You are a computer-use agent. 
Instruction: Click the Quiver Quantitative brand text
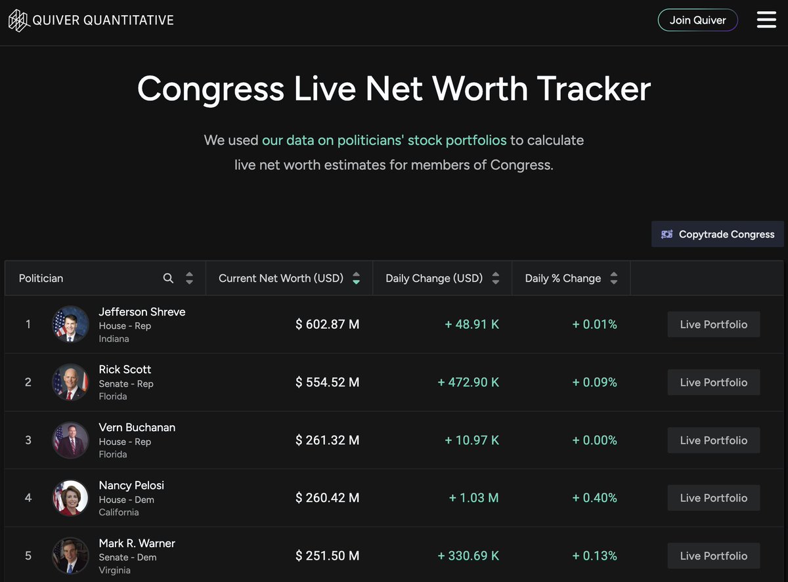(103, 20)
